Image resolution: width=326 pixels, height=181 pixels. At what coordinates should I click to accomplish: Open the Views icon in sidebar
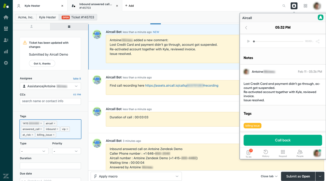tap(6, 29)
